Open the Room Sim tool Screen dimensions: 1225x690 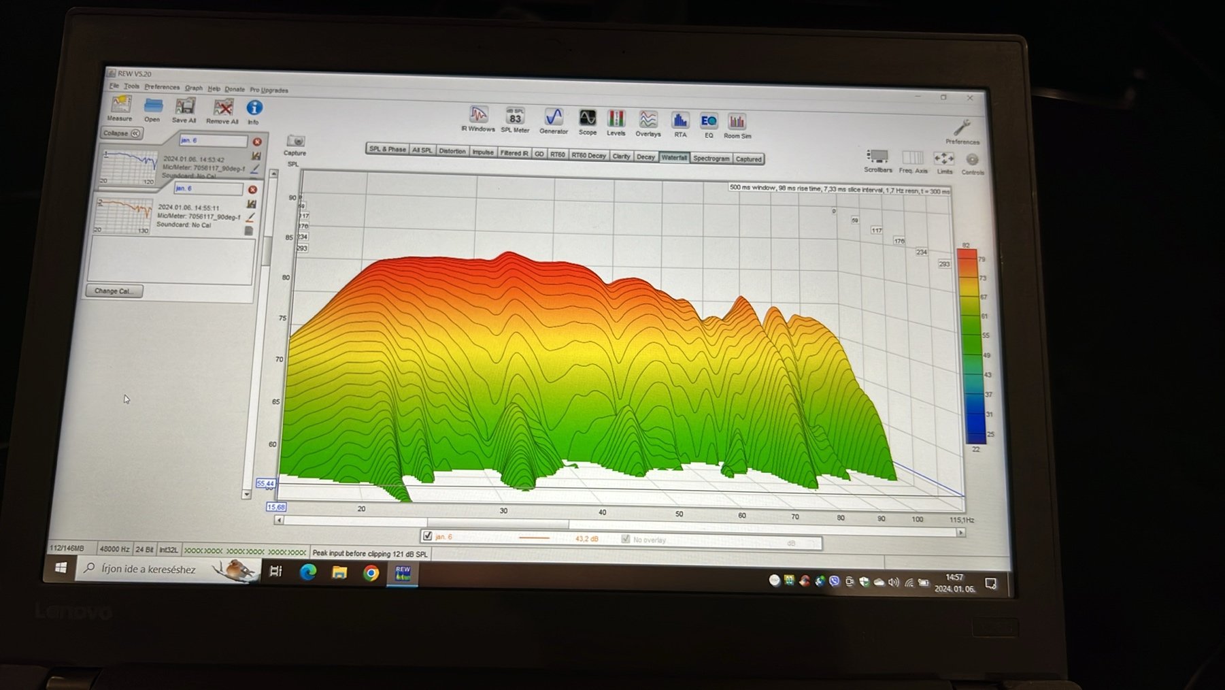pyautogui.click(x=737, y=124)
